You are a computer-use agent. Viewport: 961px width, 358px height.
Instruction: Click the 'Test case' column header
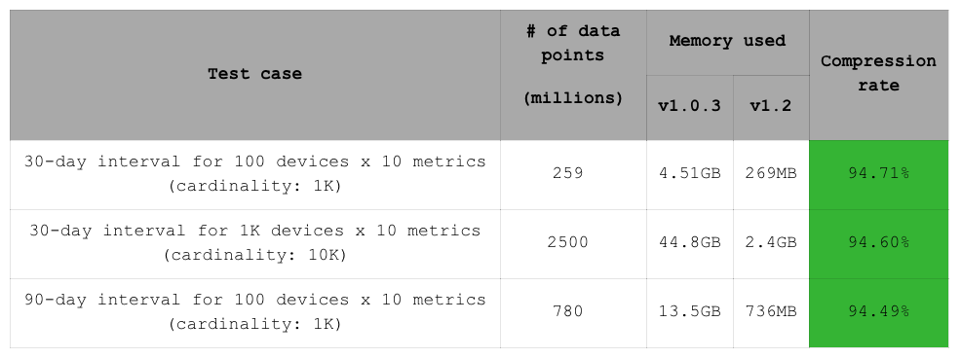255,75
